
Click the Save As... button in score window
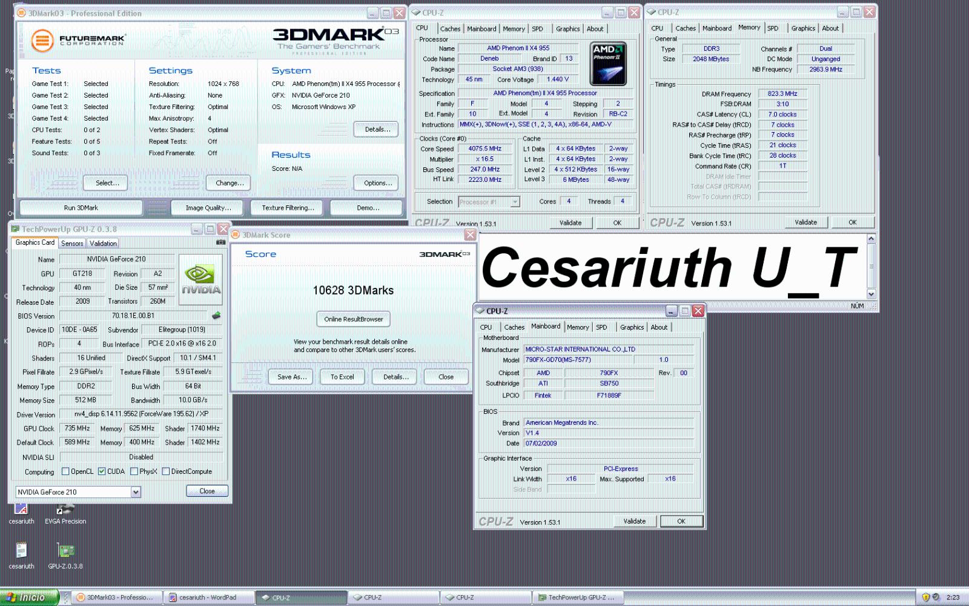pos(291,376)
